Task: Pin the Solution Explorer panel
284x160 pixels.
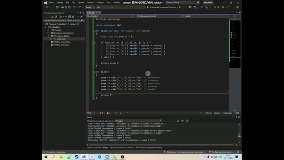Action: [81, 13]
